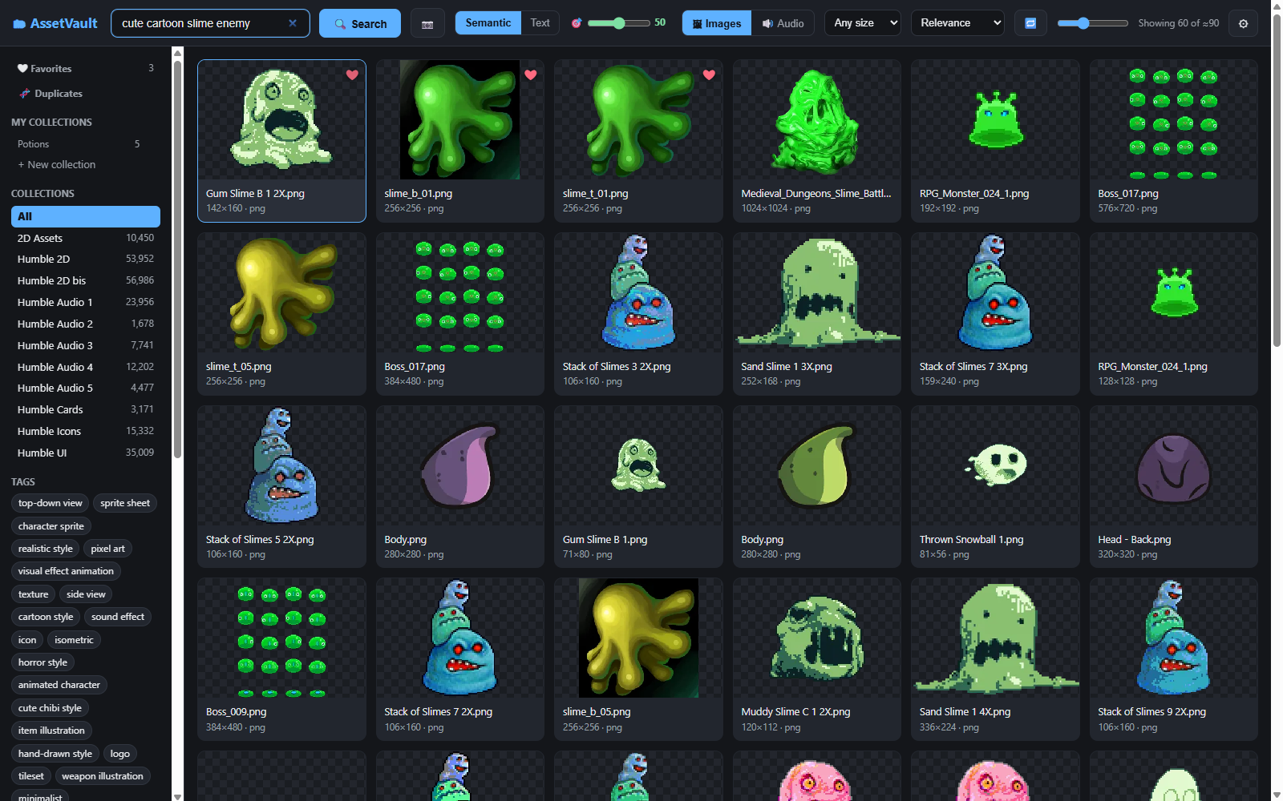This screenshot has height=801, width=1283.
Task: Click + New collection
Action: 57,164
